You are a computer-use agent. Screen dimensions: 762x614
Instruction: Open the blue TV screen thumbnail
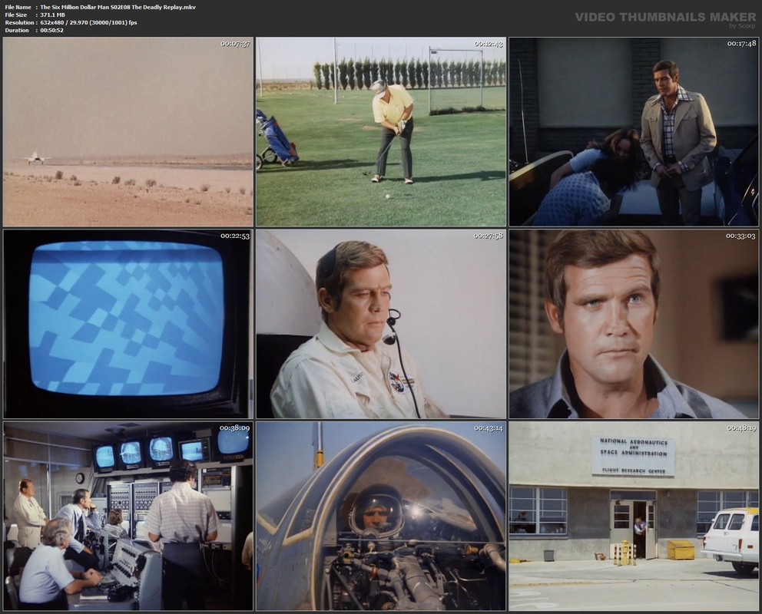[x=128, y=324]
